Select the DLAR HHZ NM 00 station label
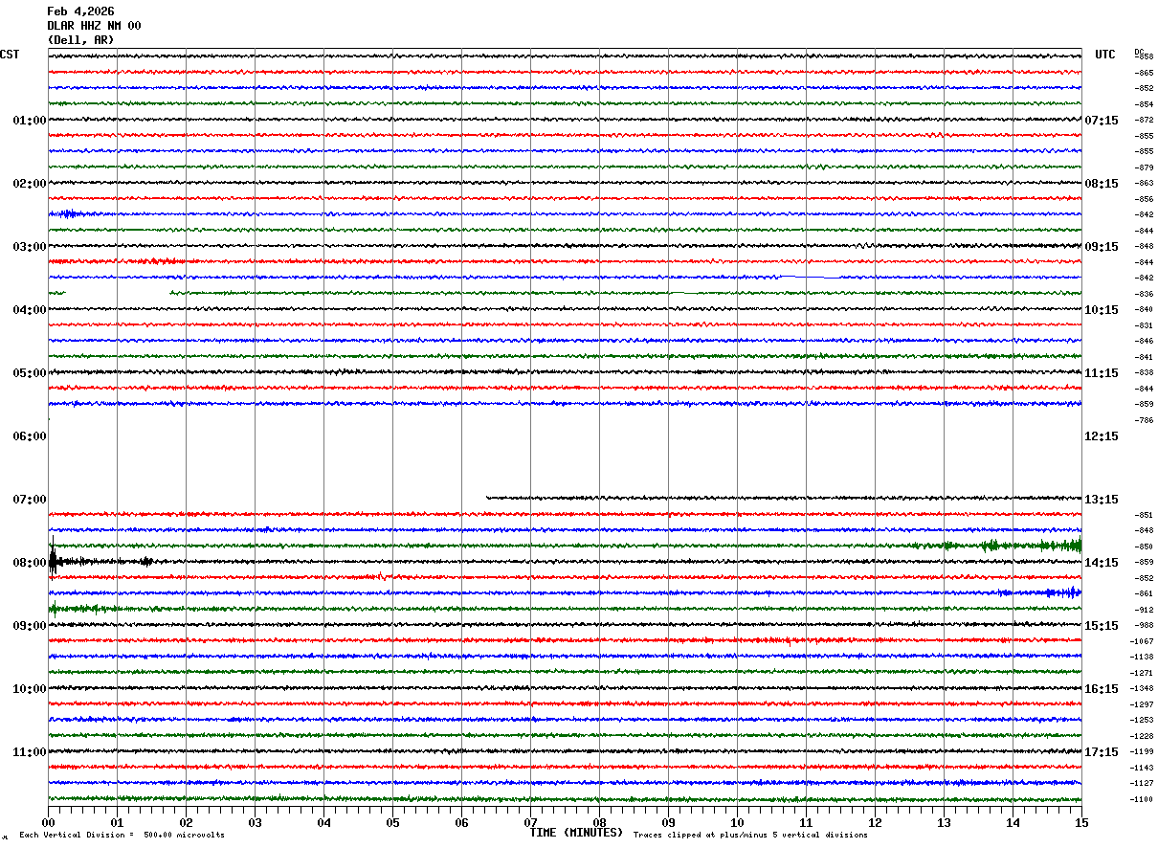This screenshot has width=1158, height=848. click(94, 26)
